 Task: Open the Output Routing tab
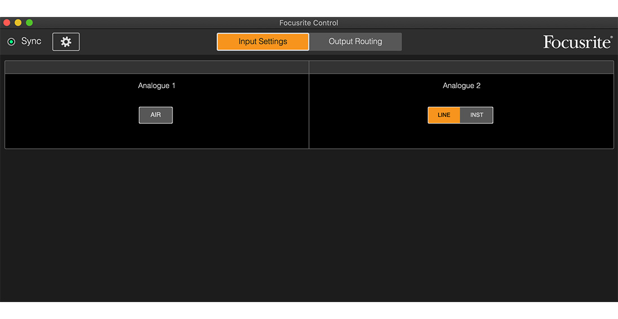(x=355, y=41)
